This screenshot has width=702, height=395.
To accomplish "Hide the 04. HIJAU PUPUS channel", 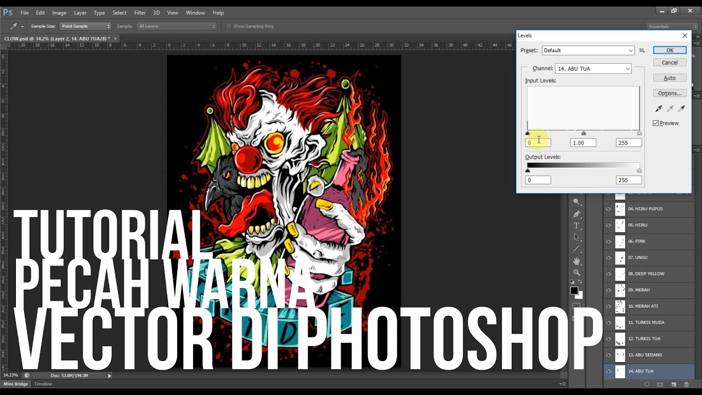I will tap(608, 209).
